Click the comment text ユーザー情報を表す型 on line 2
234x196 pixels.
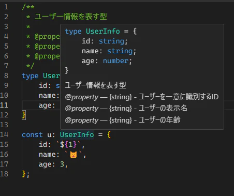pyautogui.click(x=71, y=17)
